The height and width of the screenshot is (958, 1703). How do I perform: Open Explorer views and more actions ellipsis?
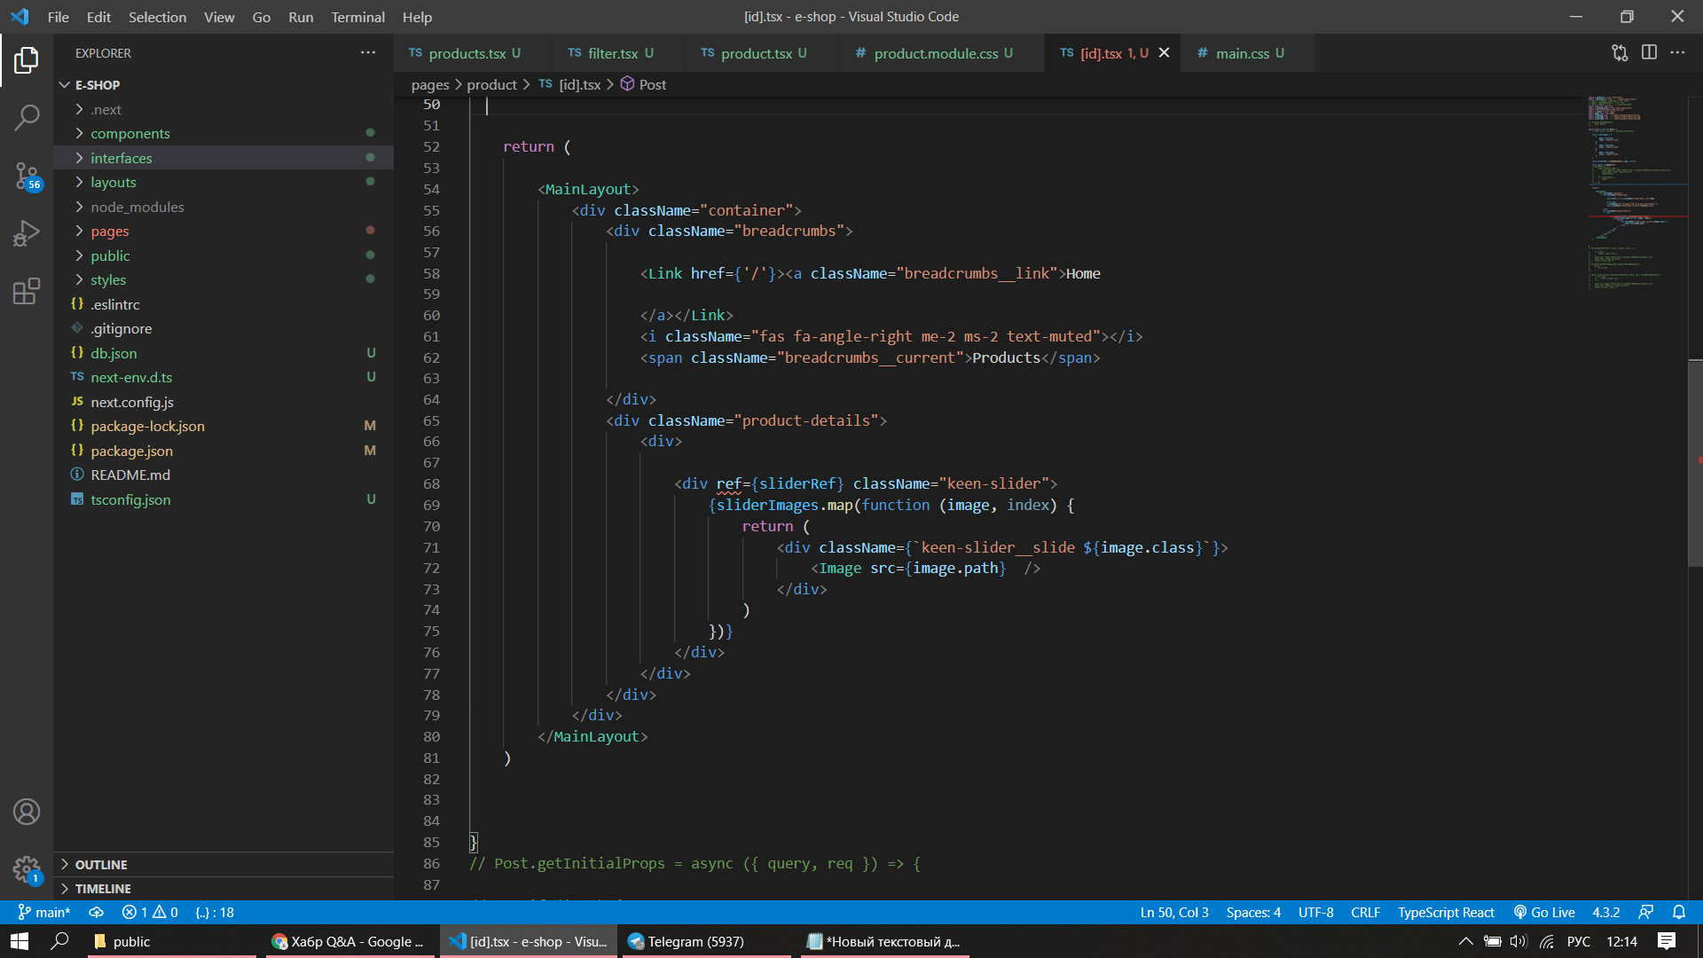(x=368, y=53)
